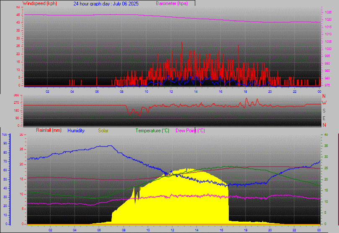The width and height of the screenshot is (339, 233).
Task: Click the "Dew Point (°C)" legend label
Action: click(190, 131)
